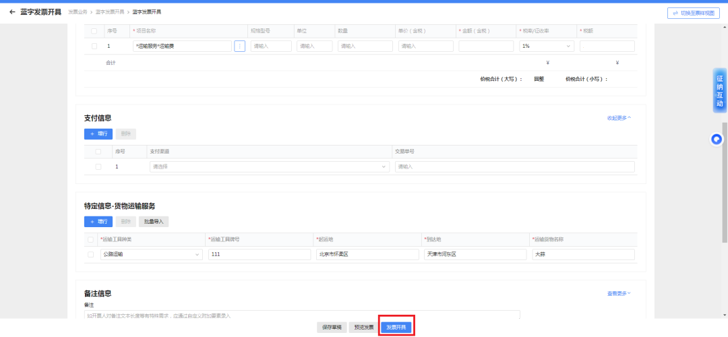Open the 运输工具种类 dropdown showing 公路运输
The height and width of the screenshot is (337, 728).
pos(152,254)
